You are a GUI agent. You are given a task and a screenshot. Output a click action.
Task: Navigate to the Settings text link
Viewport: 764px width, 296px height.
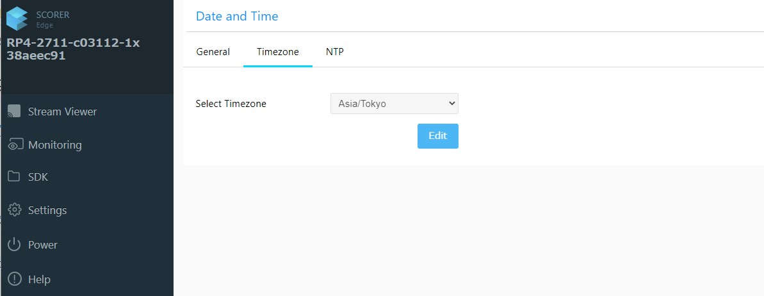[47, 210]
